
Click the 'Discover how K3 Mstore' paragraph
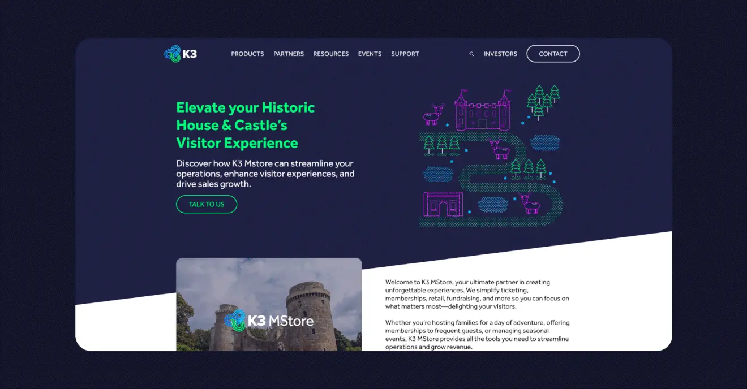tap(265, 174)
